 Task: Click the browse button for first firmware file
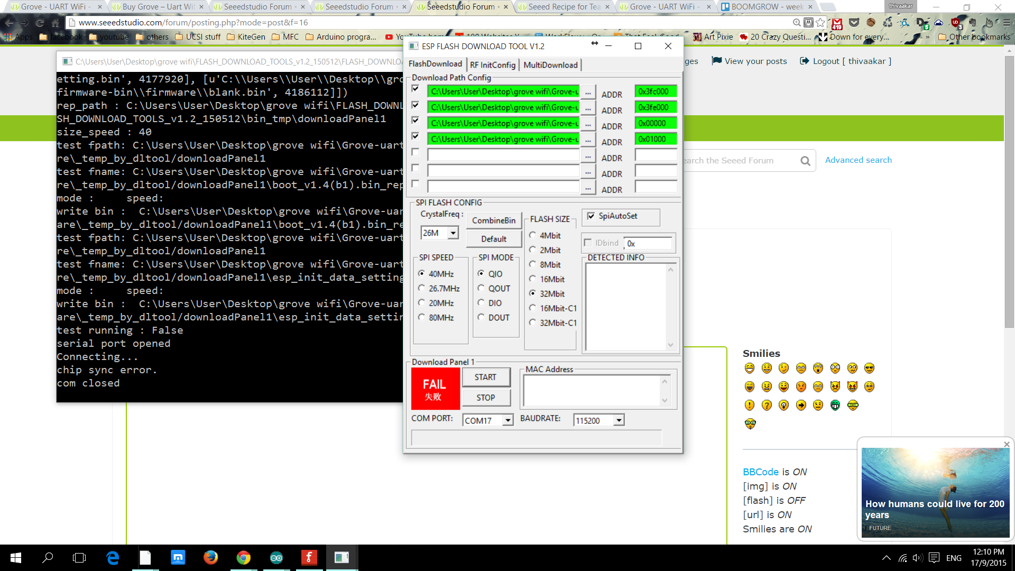pyautogui.click(x=588, y=91)
